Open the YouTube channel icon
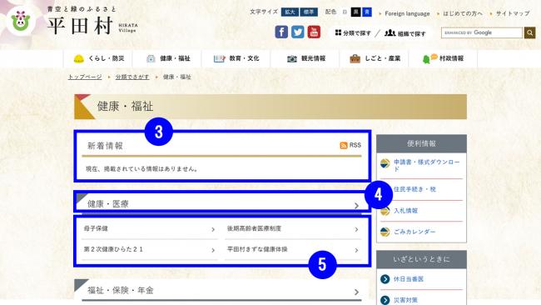This screenshot has height=305, width=541. tap(314, 32)
